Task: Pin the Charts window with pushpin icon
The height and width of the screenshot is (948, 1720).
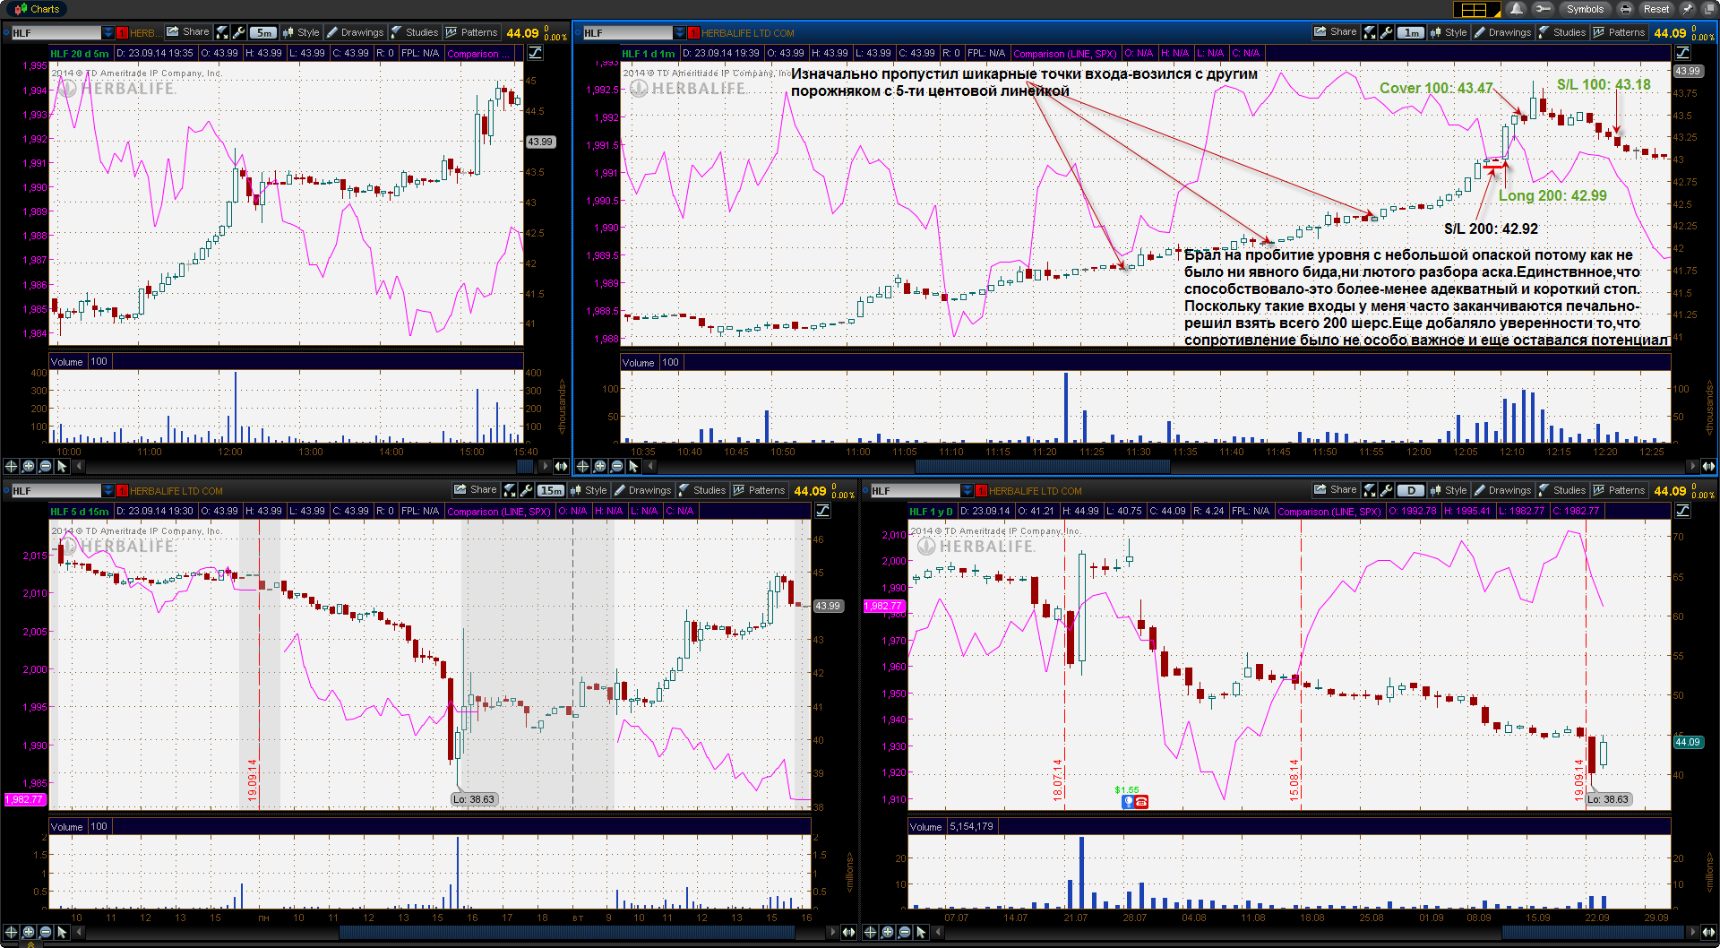Action: click(x=1687, y=9)
